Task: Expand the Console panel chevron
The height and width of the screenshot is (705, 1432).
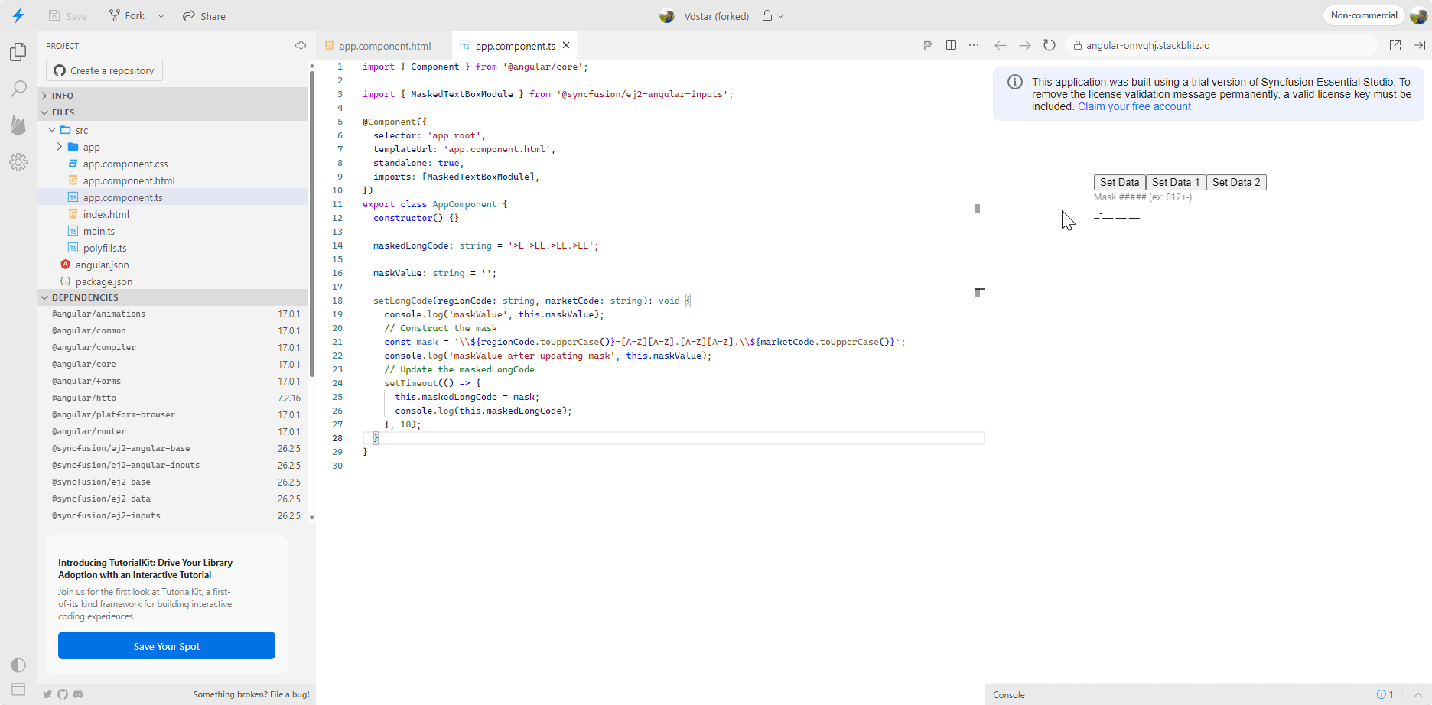Action: coord(1417,695)
